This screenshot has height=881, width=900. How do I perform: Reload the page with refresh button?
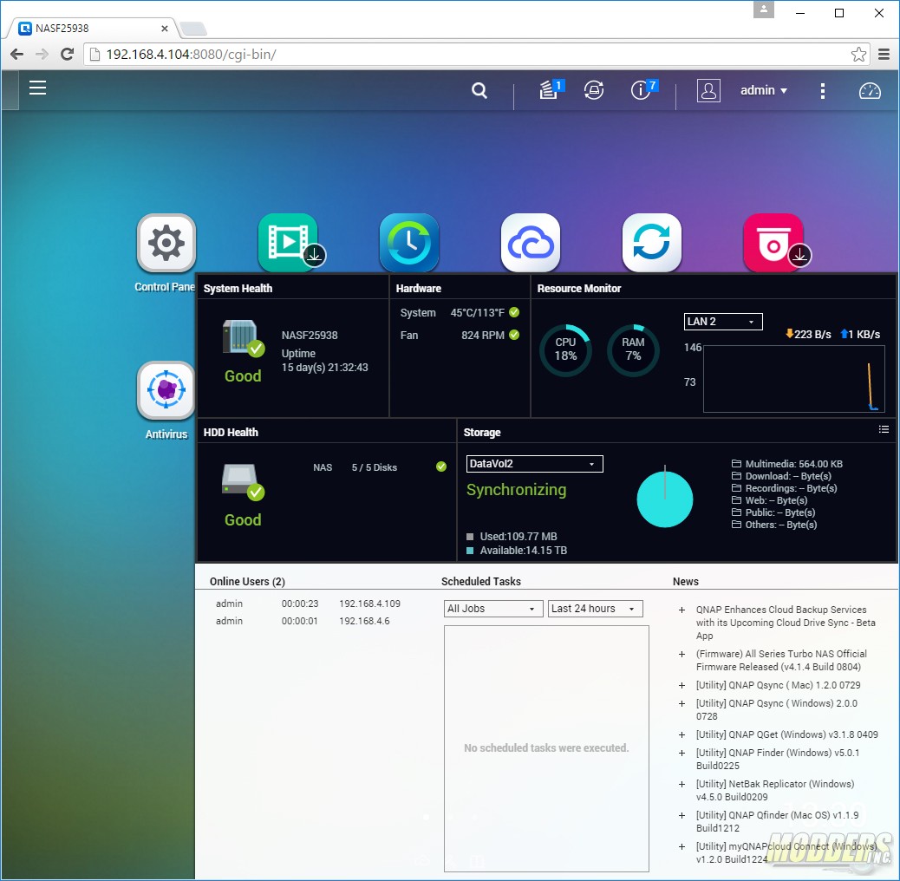click(x=67, y=54)
